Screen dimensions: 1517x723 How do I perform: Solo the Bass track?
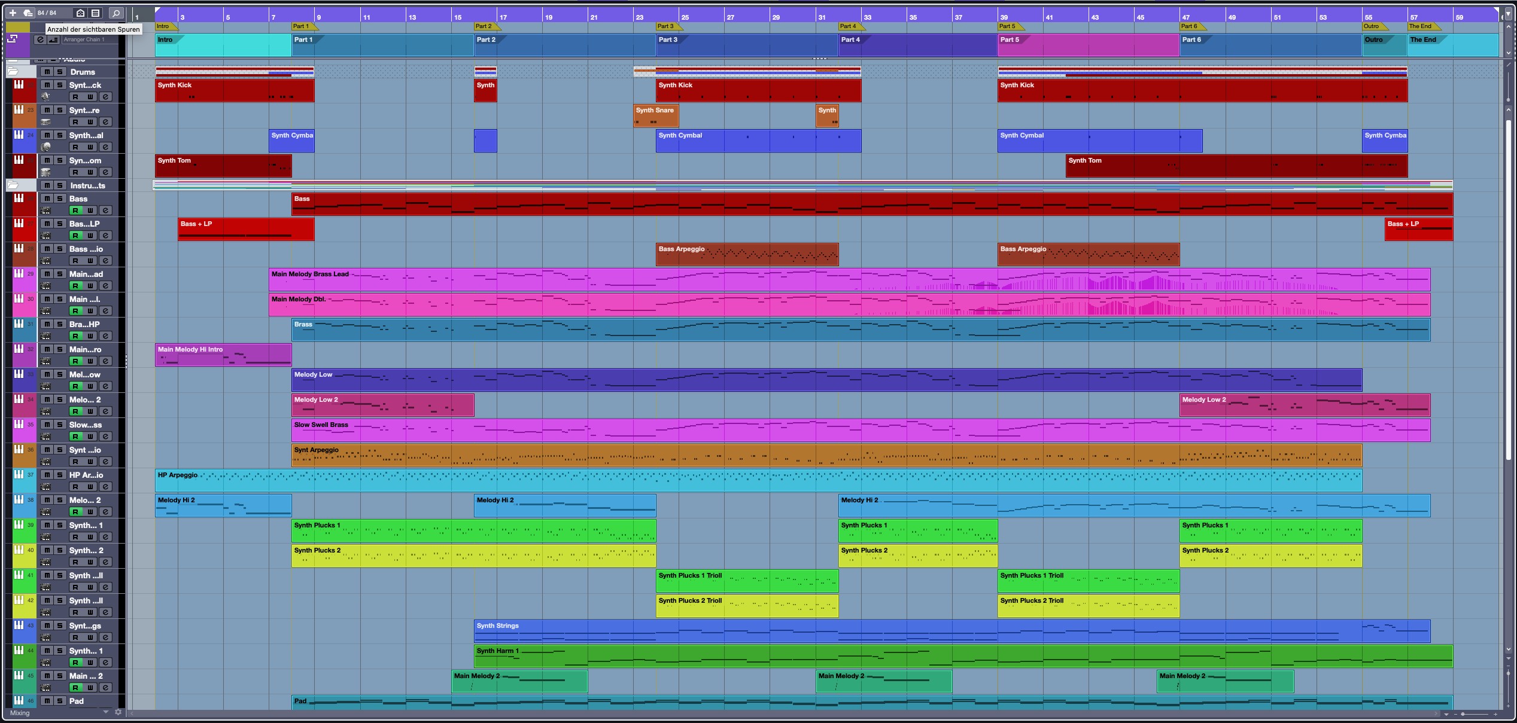tap(60, 199)
